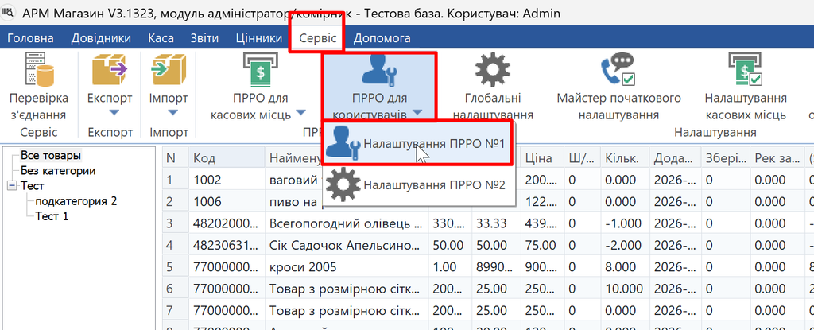Click the 33.33 cell in row 3
814x330 pixels.
coord(497,223)
